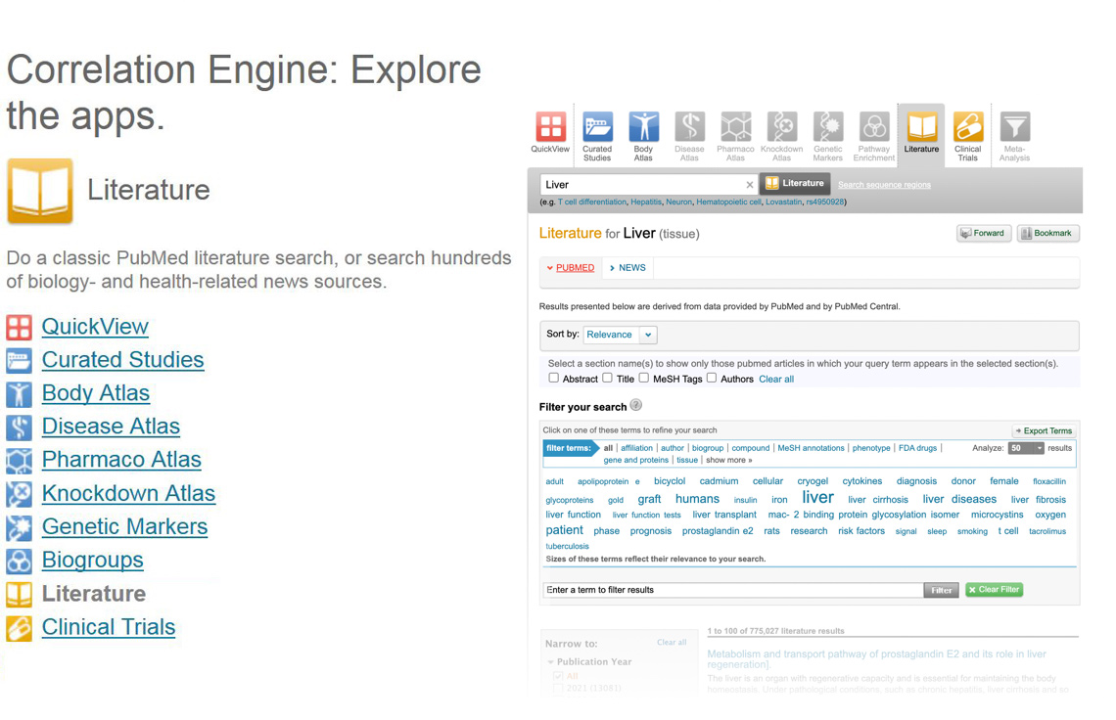Click the Clinical Trials toolbar icon
1116x720 pixels.
(x=967, y=128)
